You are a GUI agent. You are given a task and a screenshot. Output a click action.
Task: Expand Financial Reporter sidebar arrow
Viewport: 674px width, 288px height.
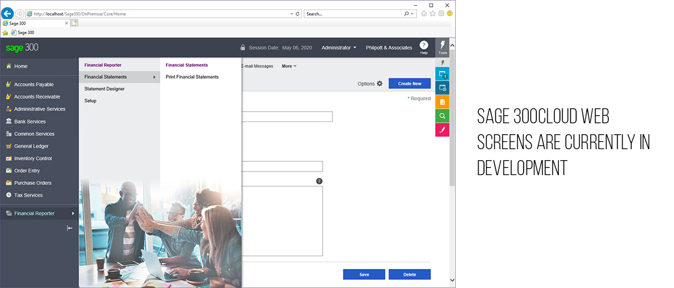coord(73,213)
